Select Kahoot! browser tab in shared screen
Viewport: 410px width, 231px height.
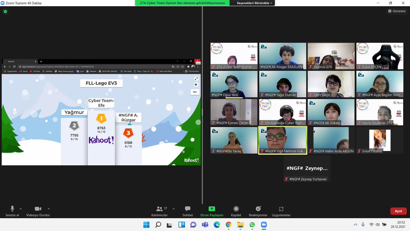(x=20, y=61)
